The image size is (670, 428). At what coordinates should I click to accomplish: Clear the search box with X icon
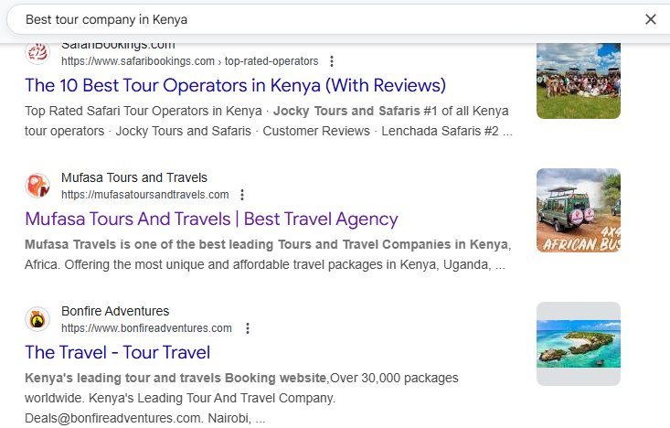coord(651,19)
